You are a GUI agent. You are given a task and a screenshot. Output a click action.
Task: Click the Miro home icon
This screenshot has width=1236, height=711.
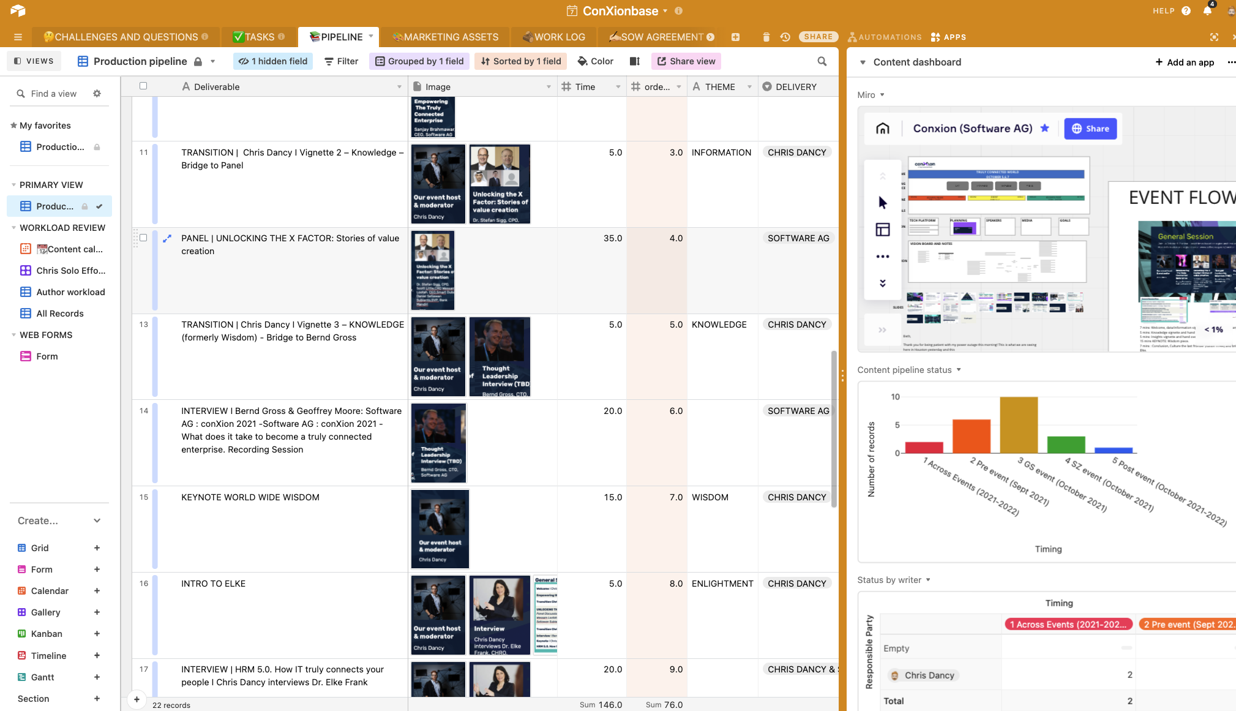tap(882, 128)
